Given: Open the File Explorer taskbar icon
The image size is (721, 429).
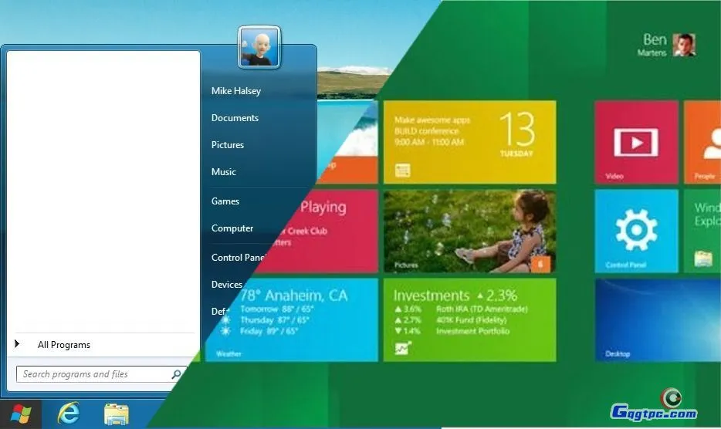Looking at the screenshot, I should pyautogui.click(x=117, y=414).
